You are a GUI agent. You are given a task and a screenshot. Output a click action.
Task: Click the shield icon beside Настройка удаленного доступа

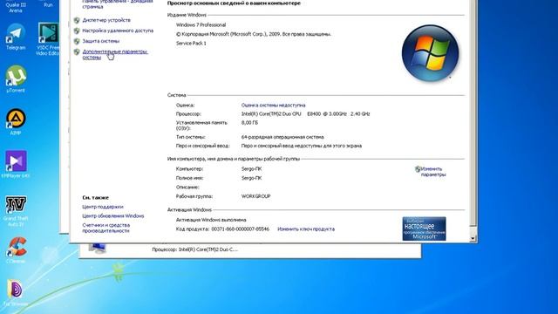(x=77, y=31)
